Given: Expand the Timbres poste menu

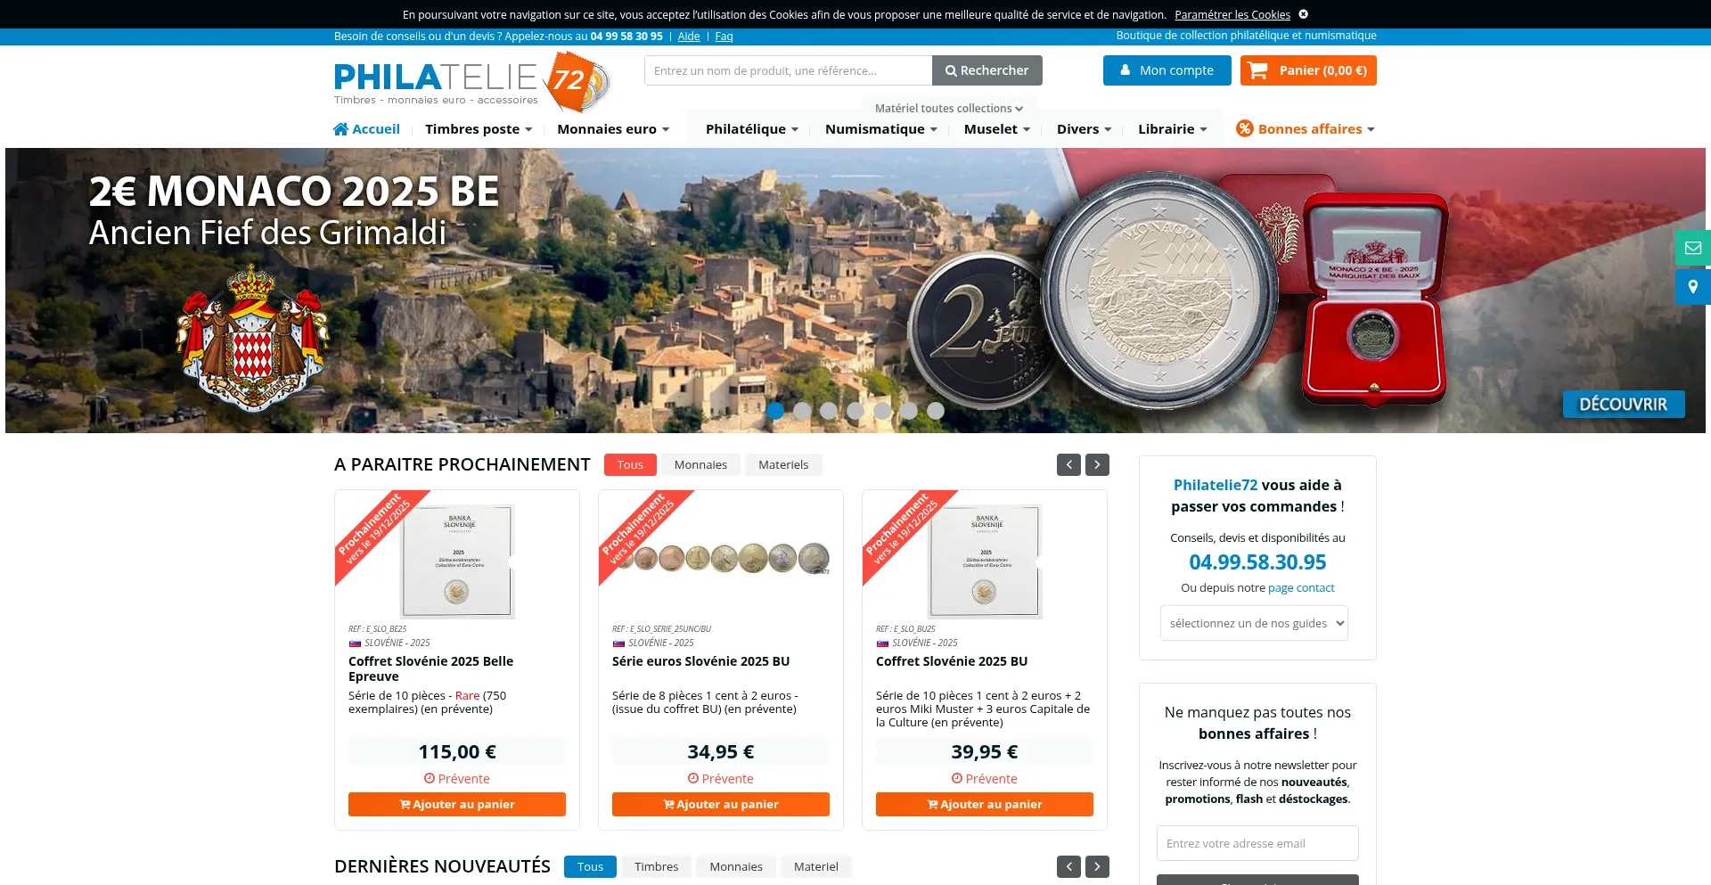Looking at the screenshot, I should (x=479, y=129).
